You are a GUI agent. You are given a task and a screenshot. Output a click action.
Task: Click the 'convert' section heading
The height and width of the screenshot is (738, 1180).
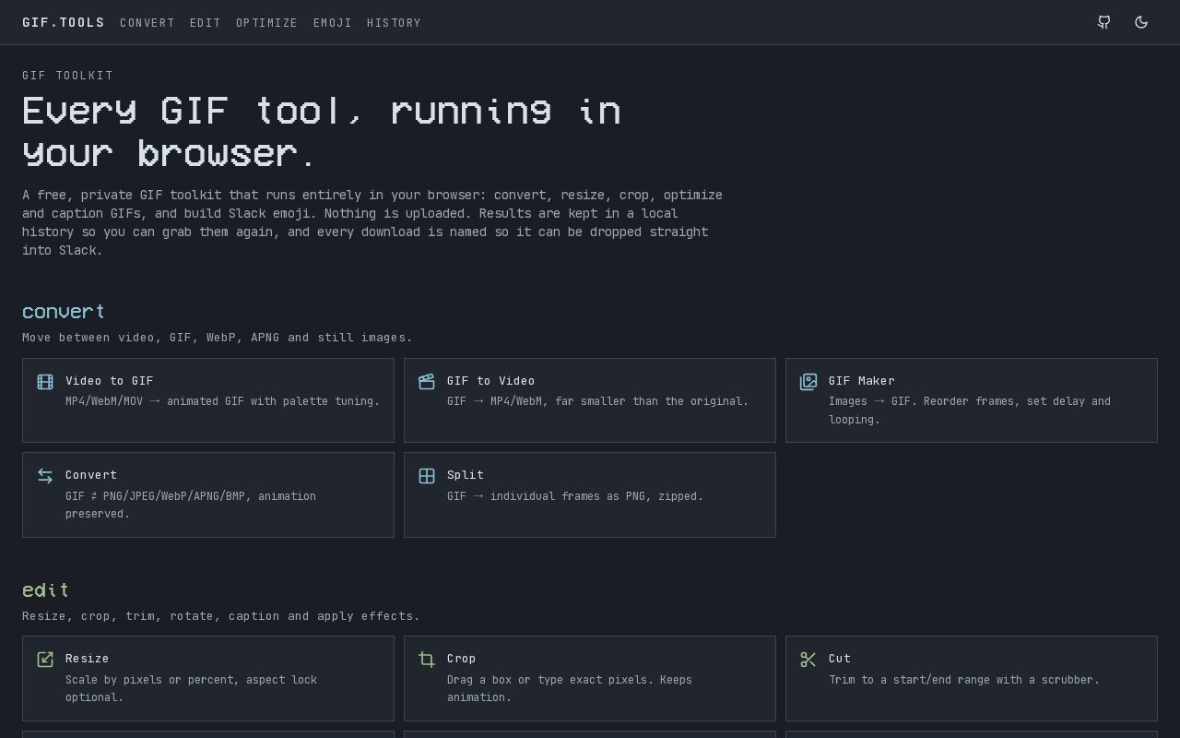[x=64, y=312]
